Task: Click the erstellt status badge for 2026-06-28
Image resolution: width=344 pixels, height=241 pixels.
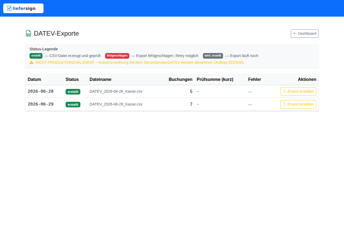Action: pos(73,92)
